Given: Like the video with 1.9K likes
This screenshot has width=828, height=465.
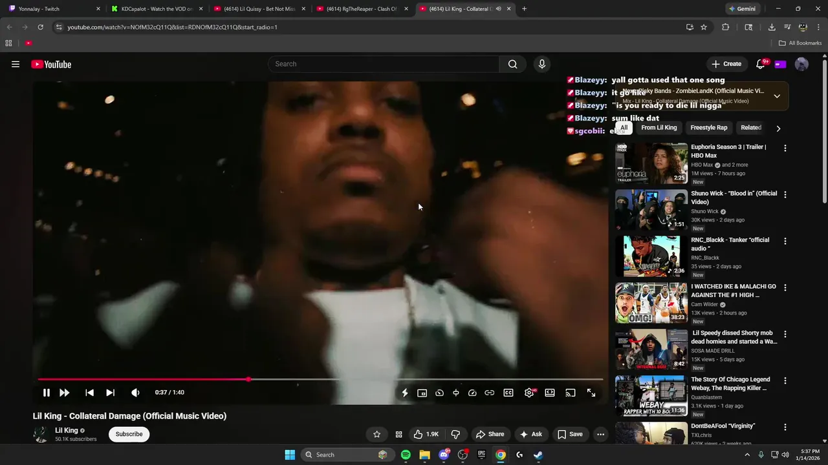Looking at the screenshot, I should tap(426, 434).
